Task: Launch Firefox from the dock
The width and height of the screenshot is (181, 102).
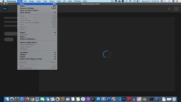Action: coord(27,99)
